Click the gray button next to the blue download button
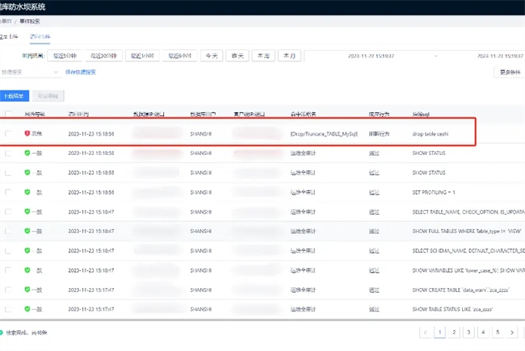The width and height of the screenshot is (525, 351). coord(48,96)
